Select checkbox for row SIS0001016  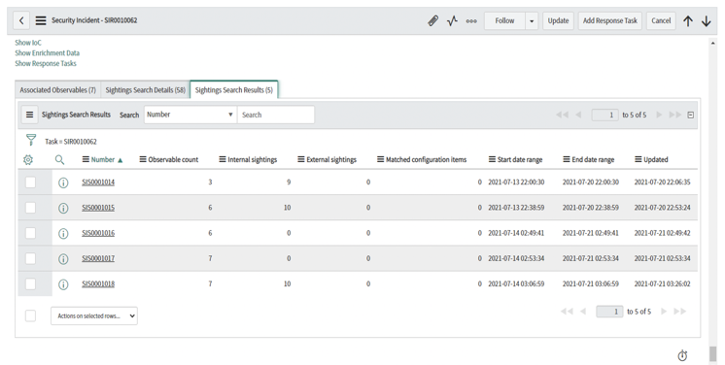click(30, 233)
